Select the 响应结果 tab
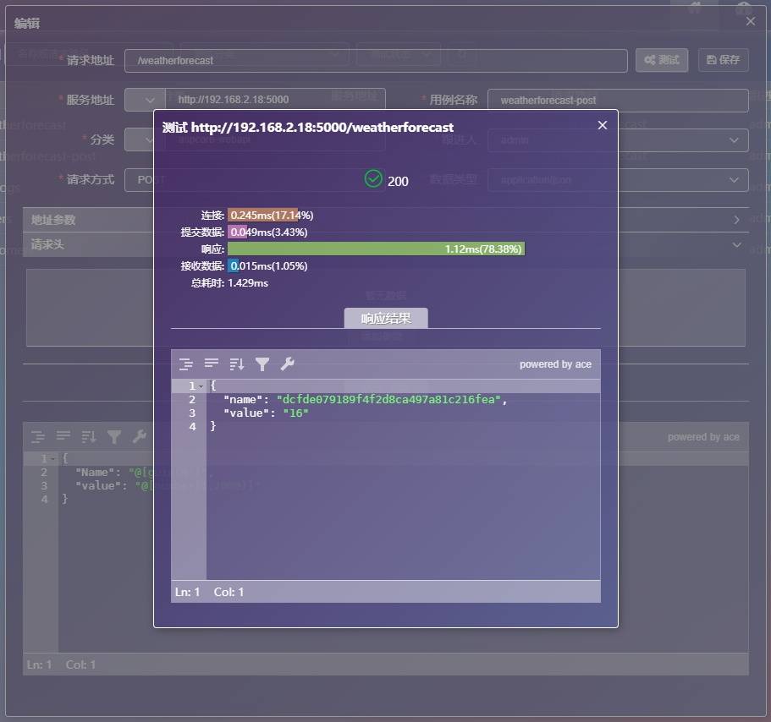Screen dimensions: 771x722 pyautogui.click(x=386, y=318)
